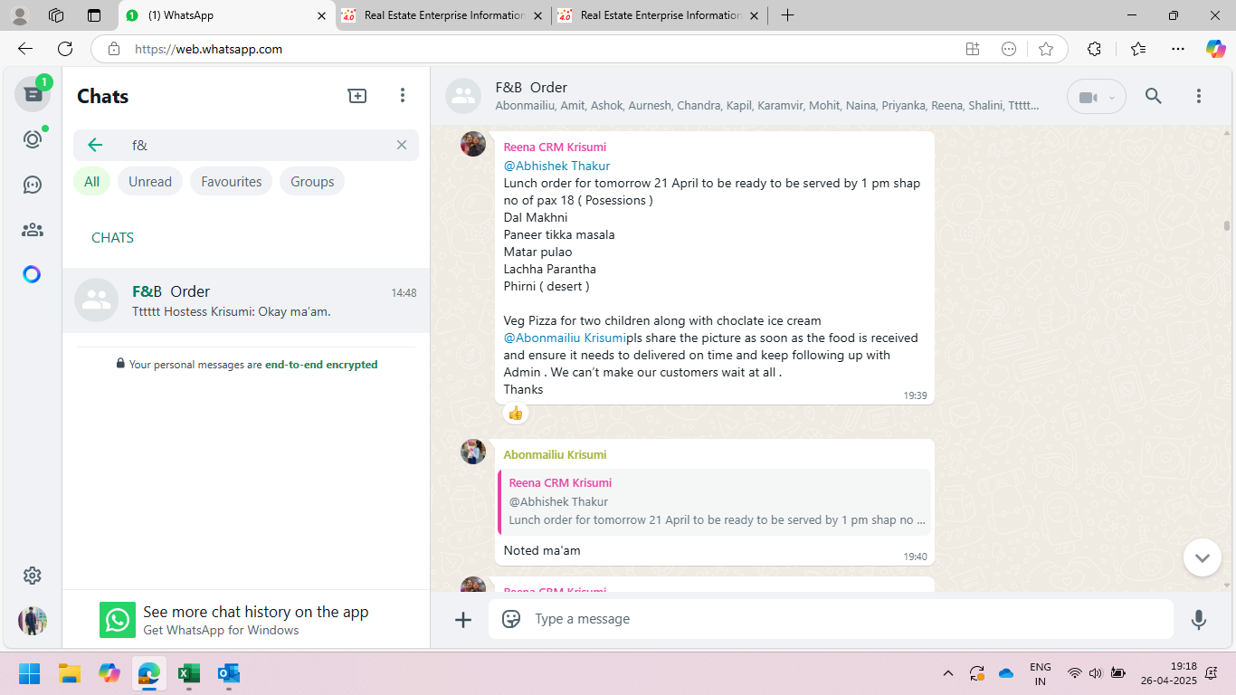Click the attach plus icon

[x=463, y=619]
